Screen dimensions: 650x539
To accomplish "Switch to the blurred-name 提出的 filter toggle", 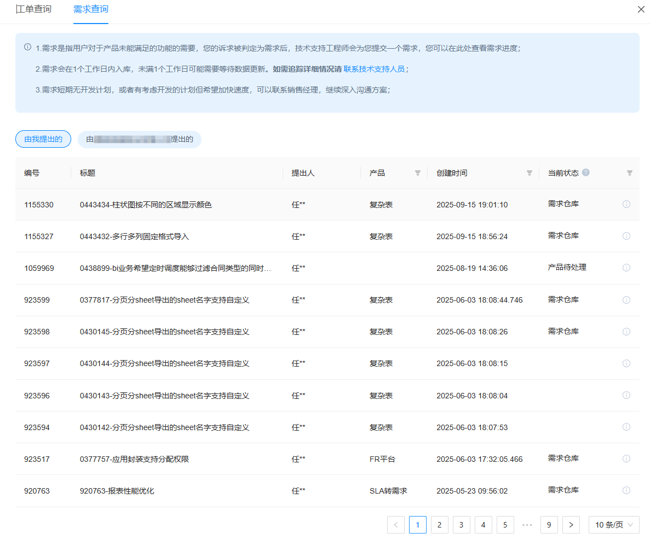I will (140, 140).
